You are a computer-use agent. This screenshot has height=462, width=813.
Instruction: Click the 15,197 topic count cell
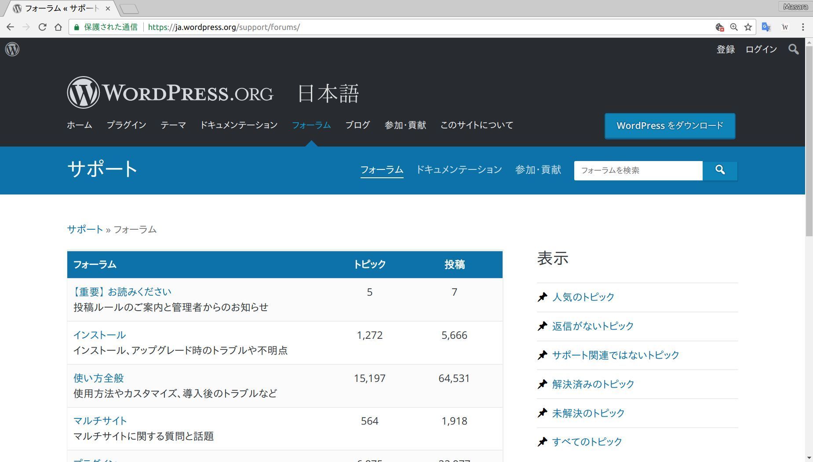tap(370, 378)
